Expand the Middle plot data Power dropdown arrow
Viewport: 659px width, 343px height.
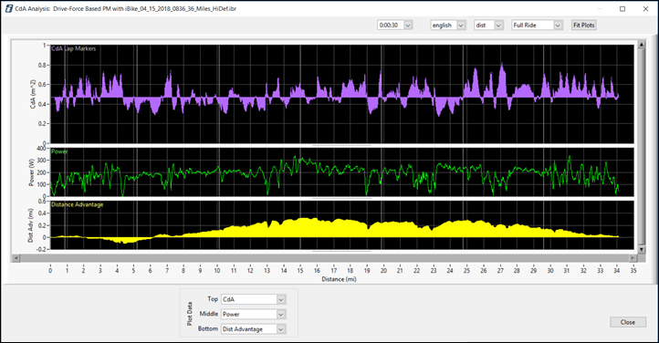click(281, 314)
